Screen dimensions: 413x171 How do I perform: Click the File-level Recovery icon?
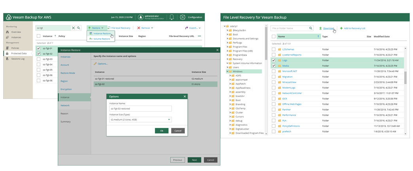(109, 28)
